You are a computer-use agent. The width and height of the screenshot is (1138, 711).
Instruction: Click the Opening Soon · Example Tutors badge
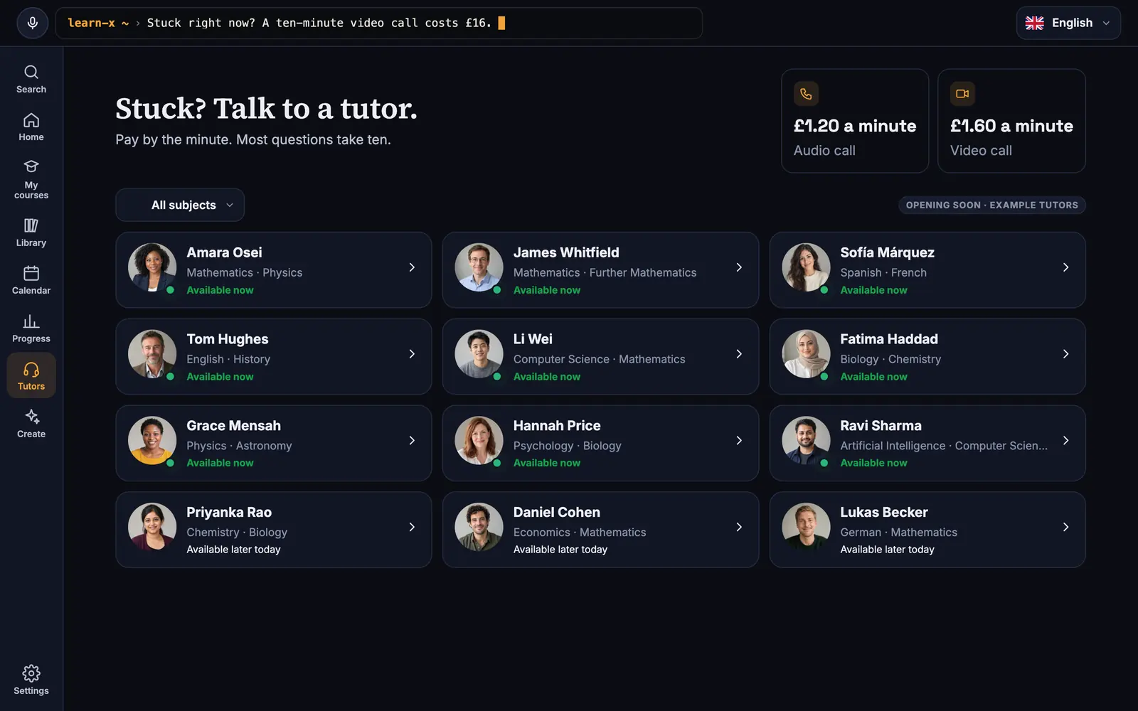[991, 205]
